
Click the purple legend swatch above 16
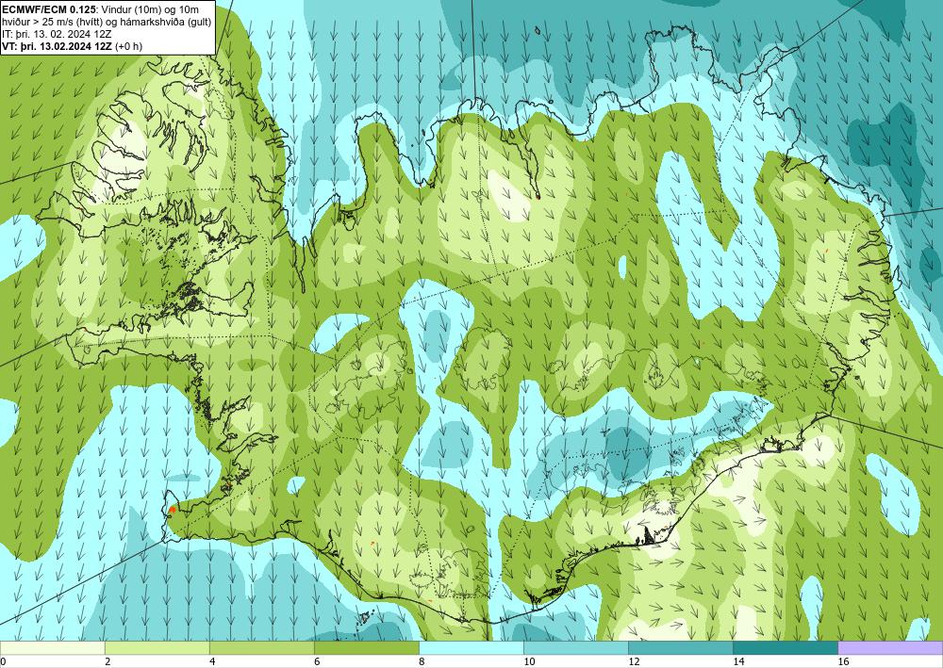tap(891, 647)
